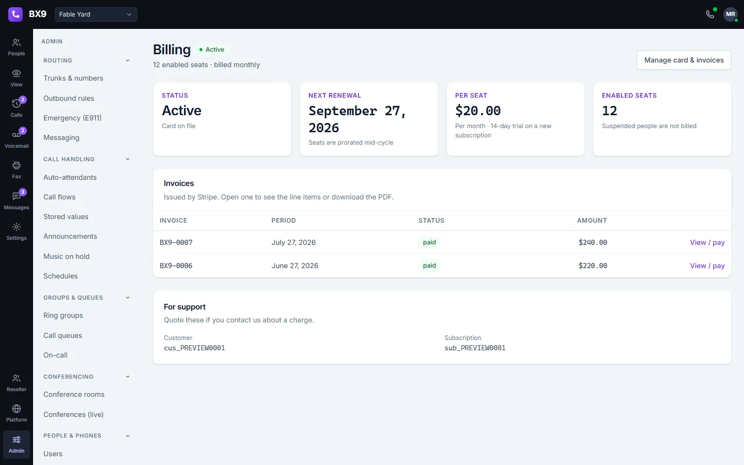
Task: Click the Active status badge near Billing title
Action: pyautogui.click(x=212, y=50)
